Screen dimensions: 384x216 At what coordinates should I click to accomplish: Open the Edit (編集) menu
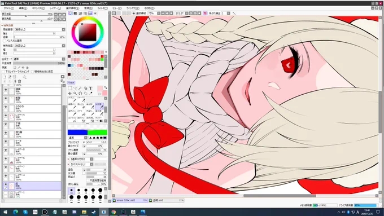(x=23, y=8)
